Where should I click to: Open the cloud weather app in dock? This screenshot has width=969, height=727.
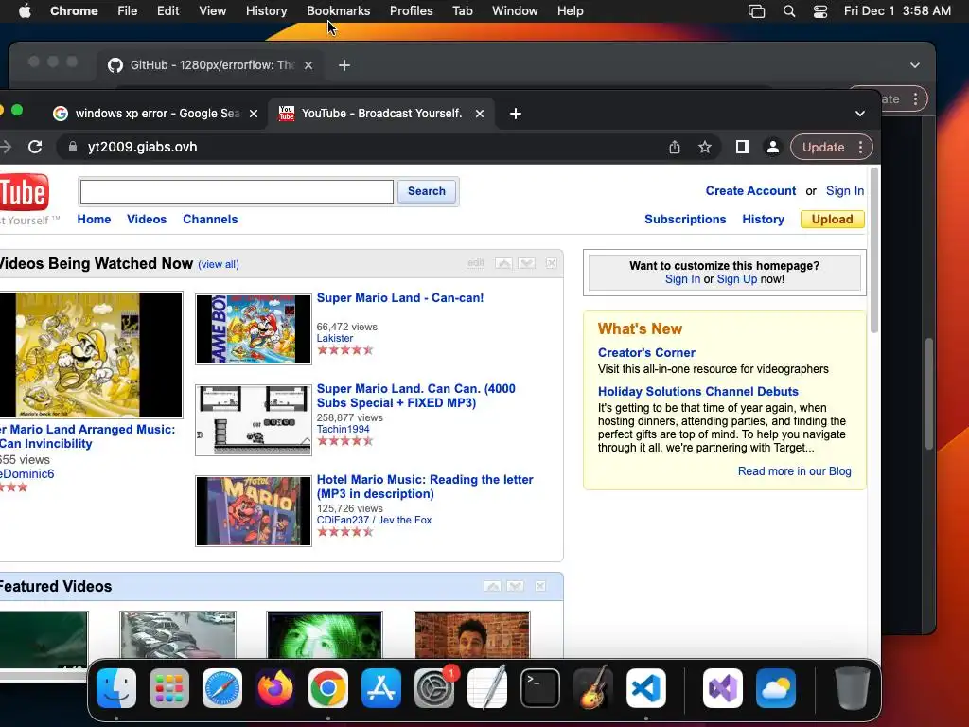pos(776,688)
